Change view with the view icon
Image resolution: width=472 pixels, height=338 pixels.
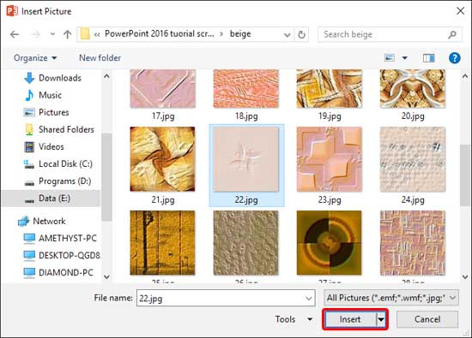(390, 57)
